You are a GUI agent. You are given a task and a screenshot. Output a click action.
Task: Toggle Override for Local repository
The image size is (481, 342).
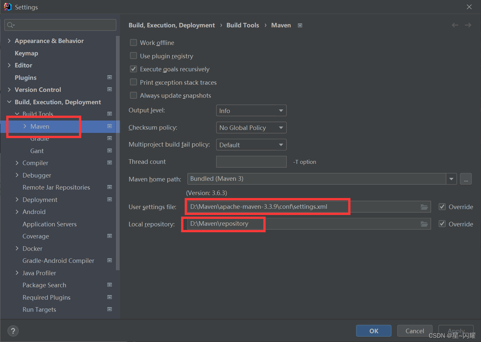pyautogui.click(x=442, y=224)
